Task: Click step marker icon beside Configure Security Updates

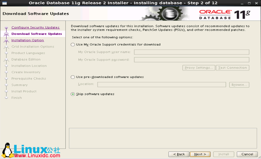Action: pos(6,28)
